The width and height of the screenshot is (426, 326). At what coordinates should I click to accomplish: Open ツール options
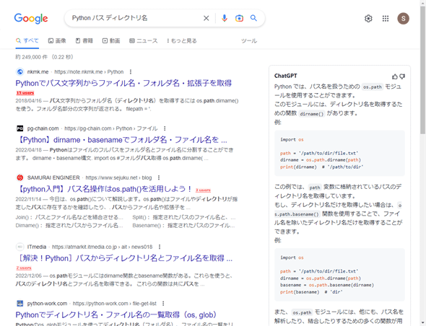click(249, 40)
